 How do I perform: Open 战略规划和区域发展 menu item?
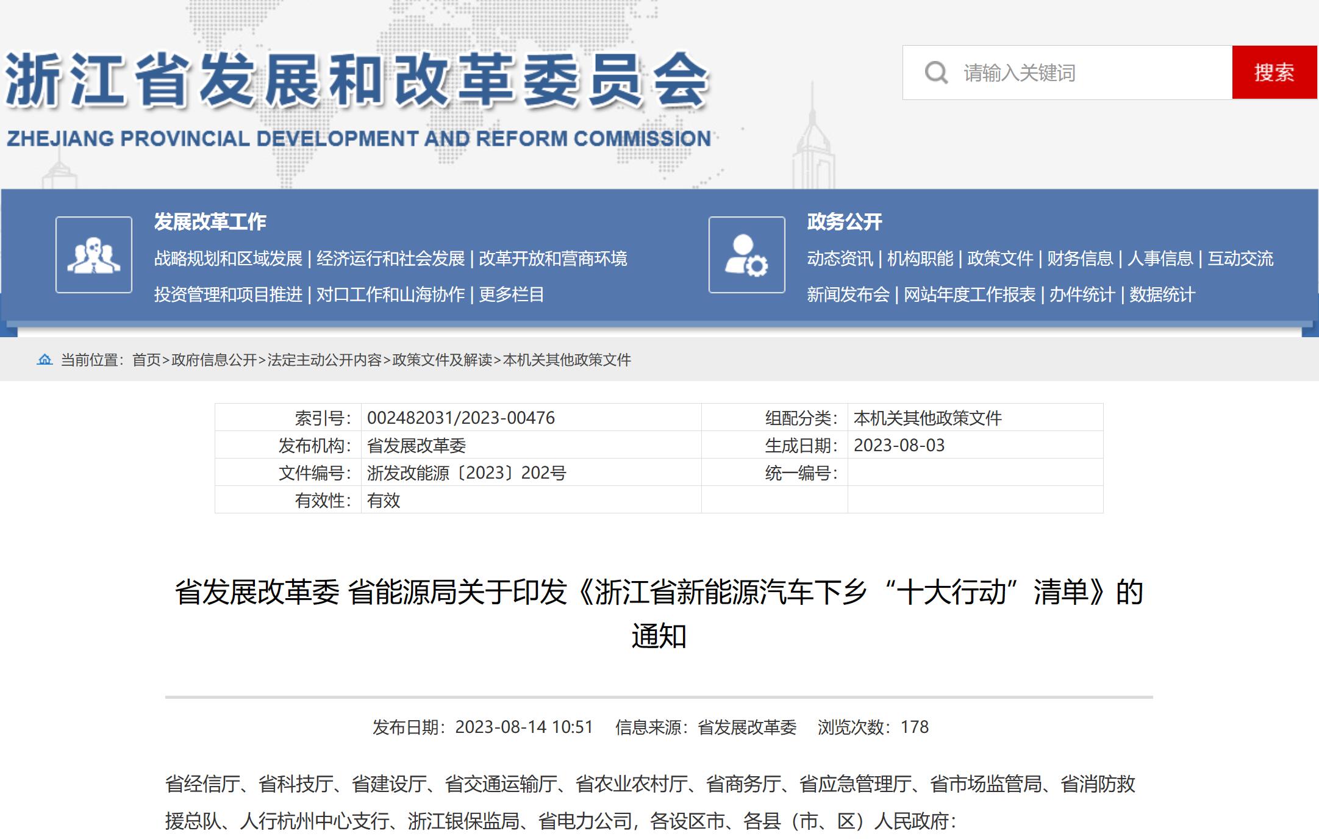[x=228, y=259]
